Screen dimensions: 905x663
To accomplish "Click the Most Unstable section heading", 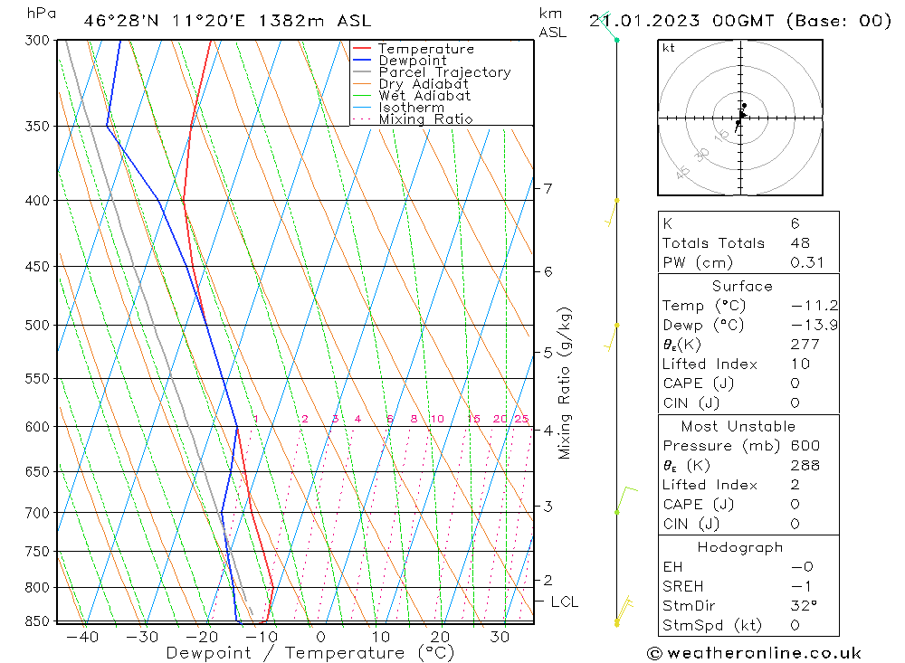I will point(738,426).
